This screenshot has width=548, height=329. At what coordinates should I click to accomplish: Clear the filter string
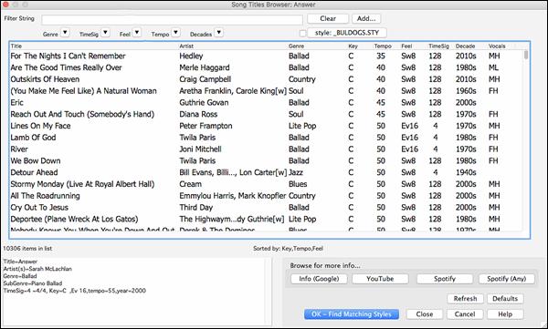[328, 18]
